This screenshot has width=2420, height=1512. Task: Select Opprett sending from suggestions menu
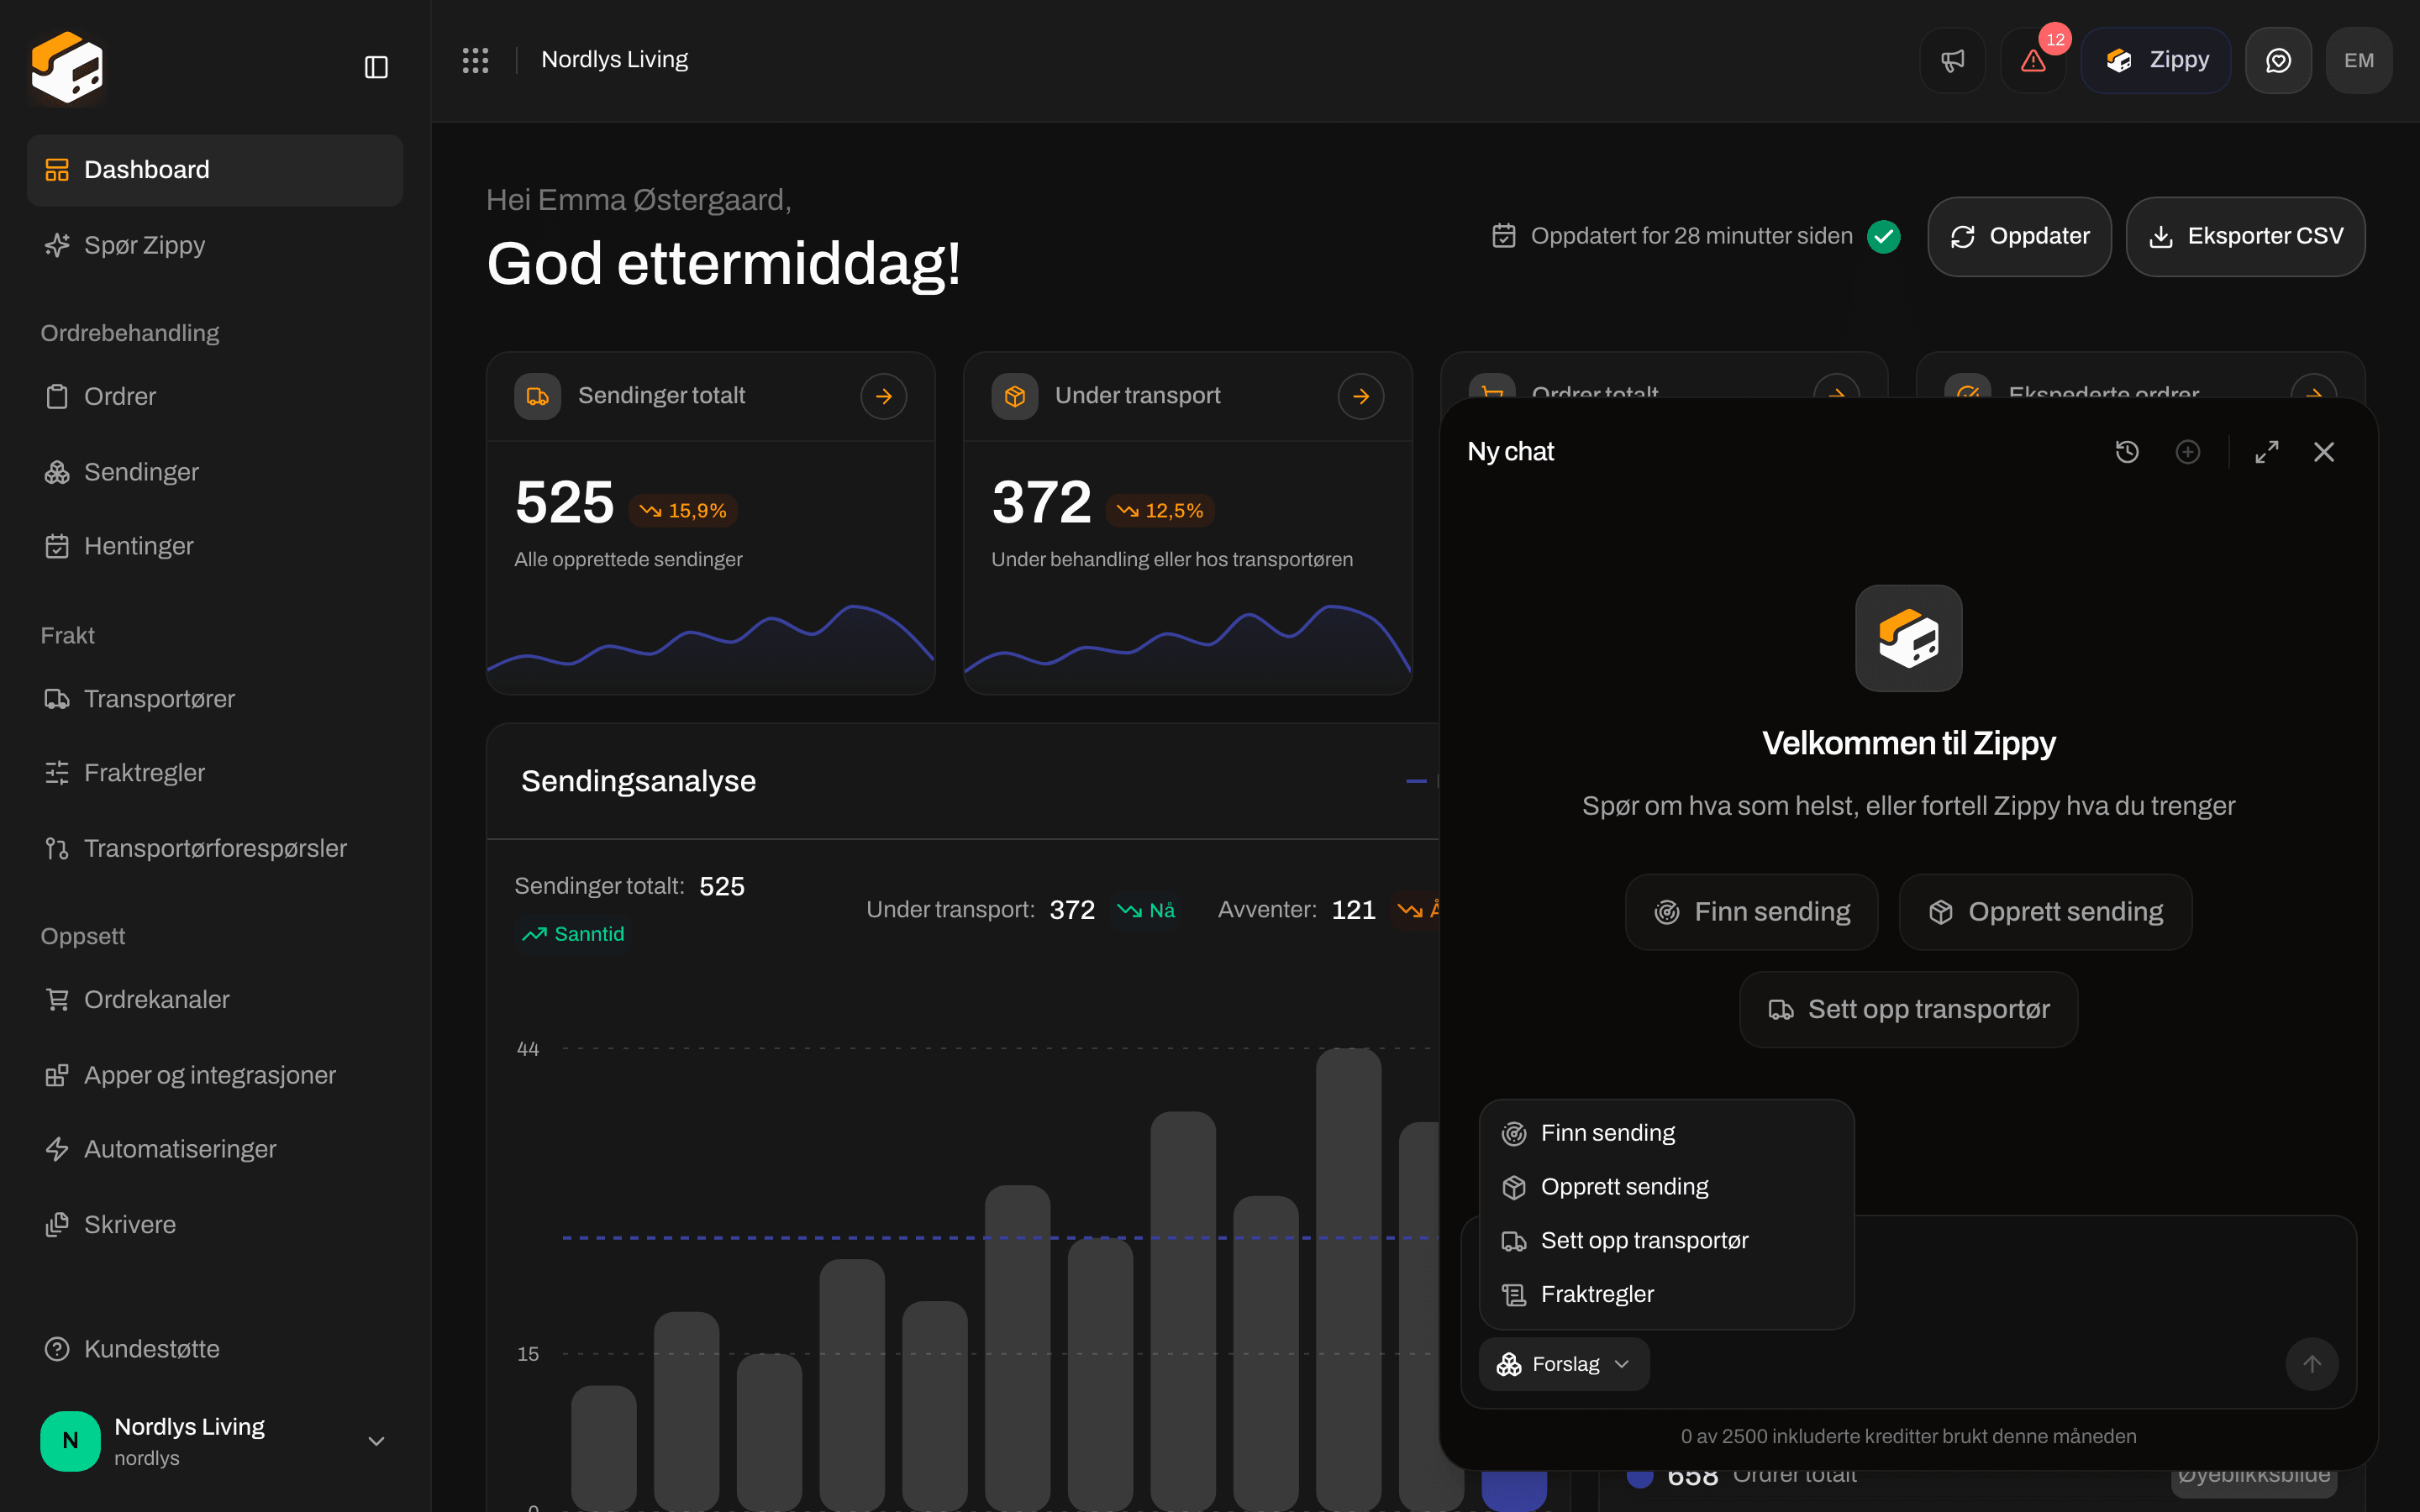coord(1666,1187)
